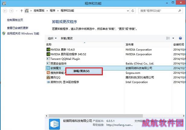Click the 英特尔 显卡驱动程序 icon
Image resolution: width=186 pixels, height=130 pixels.
48,82
